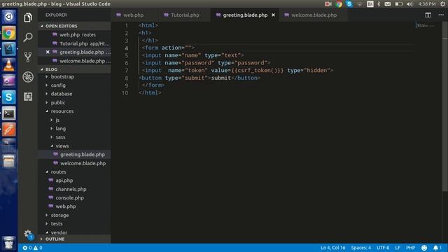Launch VLC media player from dock
448x252 pixels.
click(9, 65)
